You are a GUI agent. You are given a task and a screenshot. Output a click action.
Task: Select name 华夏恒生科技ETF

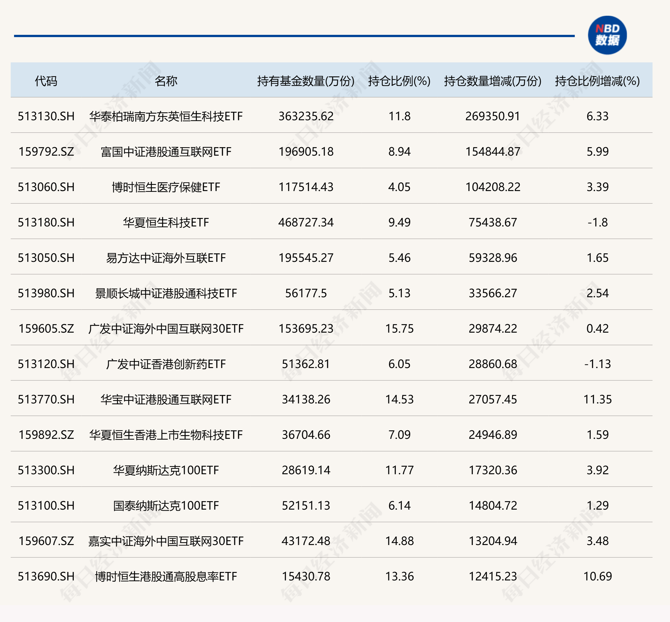click(x=166, y=223)
